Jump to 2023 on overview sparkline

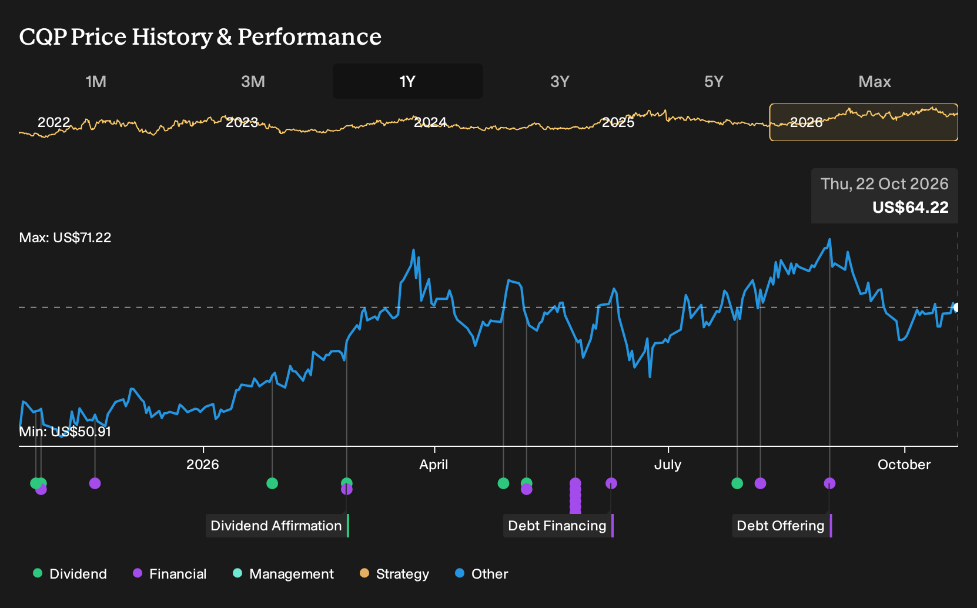pos(242,122)
